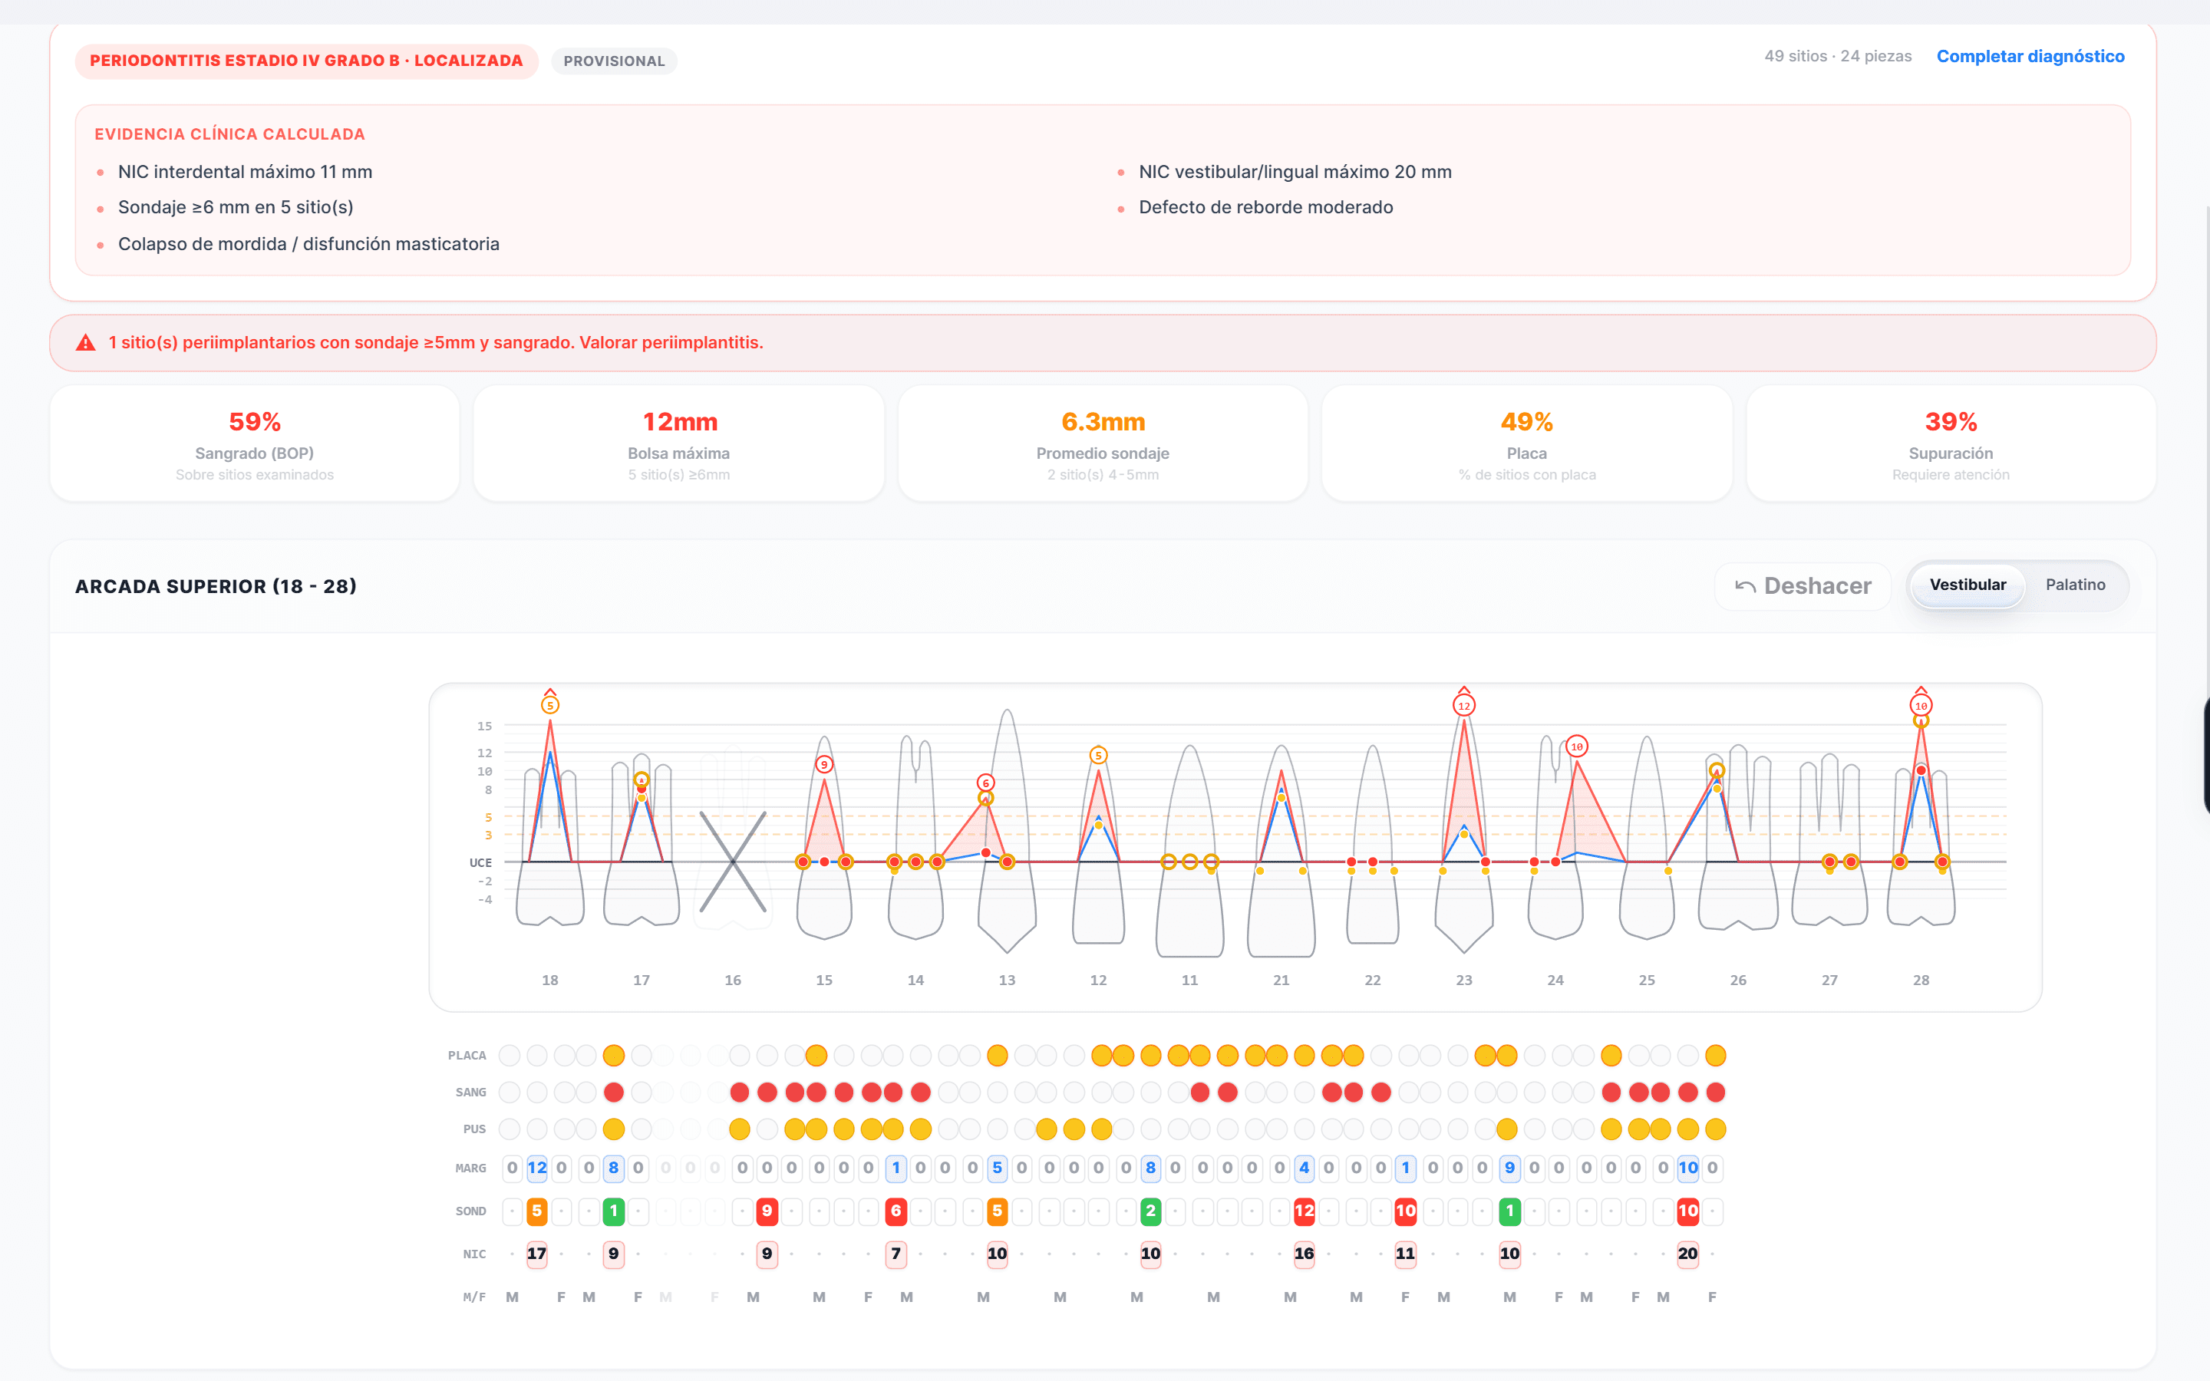This screenshot has width=2210, height=1381.
Task: Edit the SOND cell showing red 9
Action: 767,1211
